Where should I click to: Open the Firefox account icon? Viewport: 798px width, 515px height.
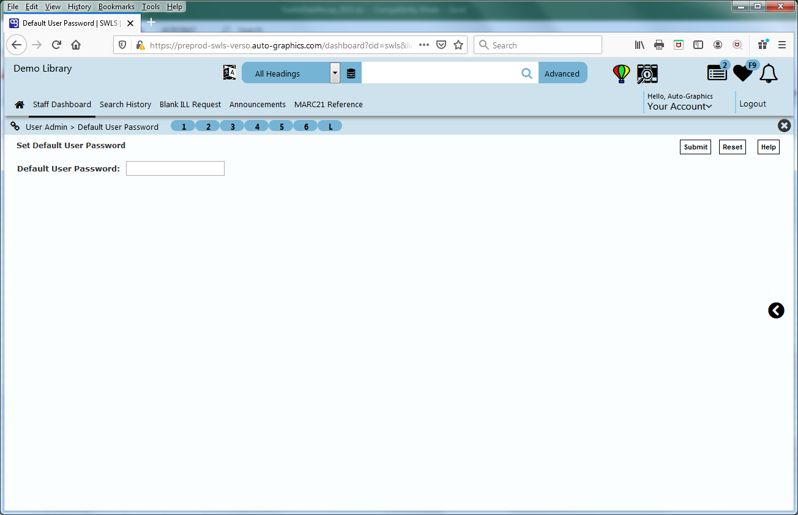coord(718,45)
